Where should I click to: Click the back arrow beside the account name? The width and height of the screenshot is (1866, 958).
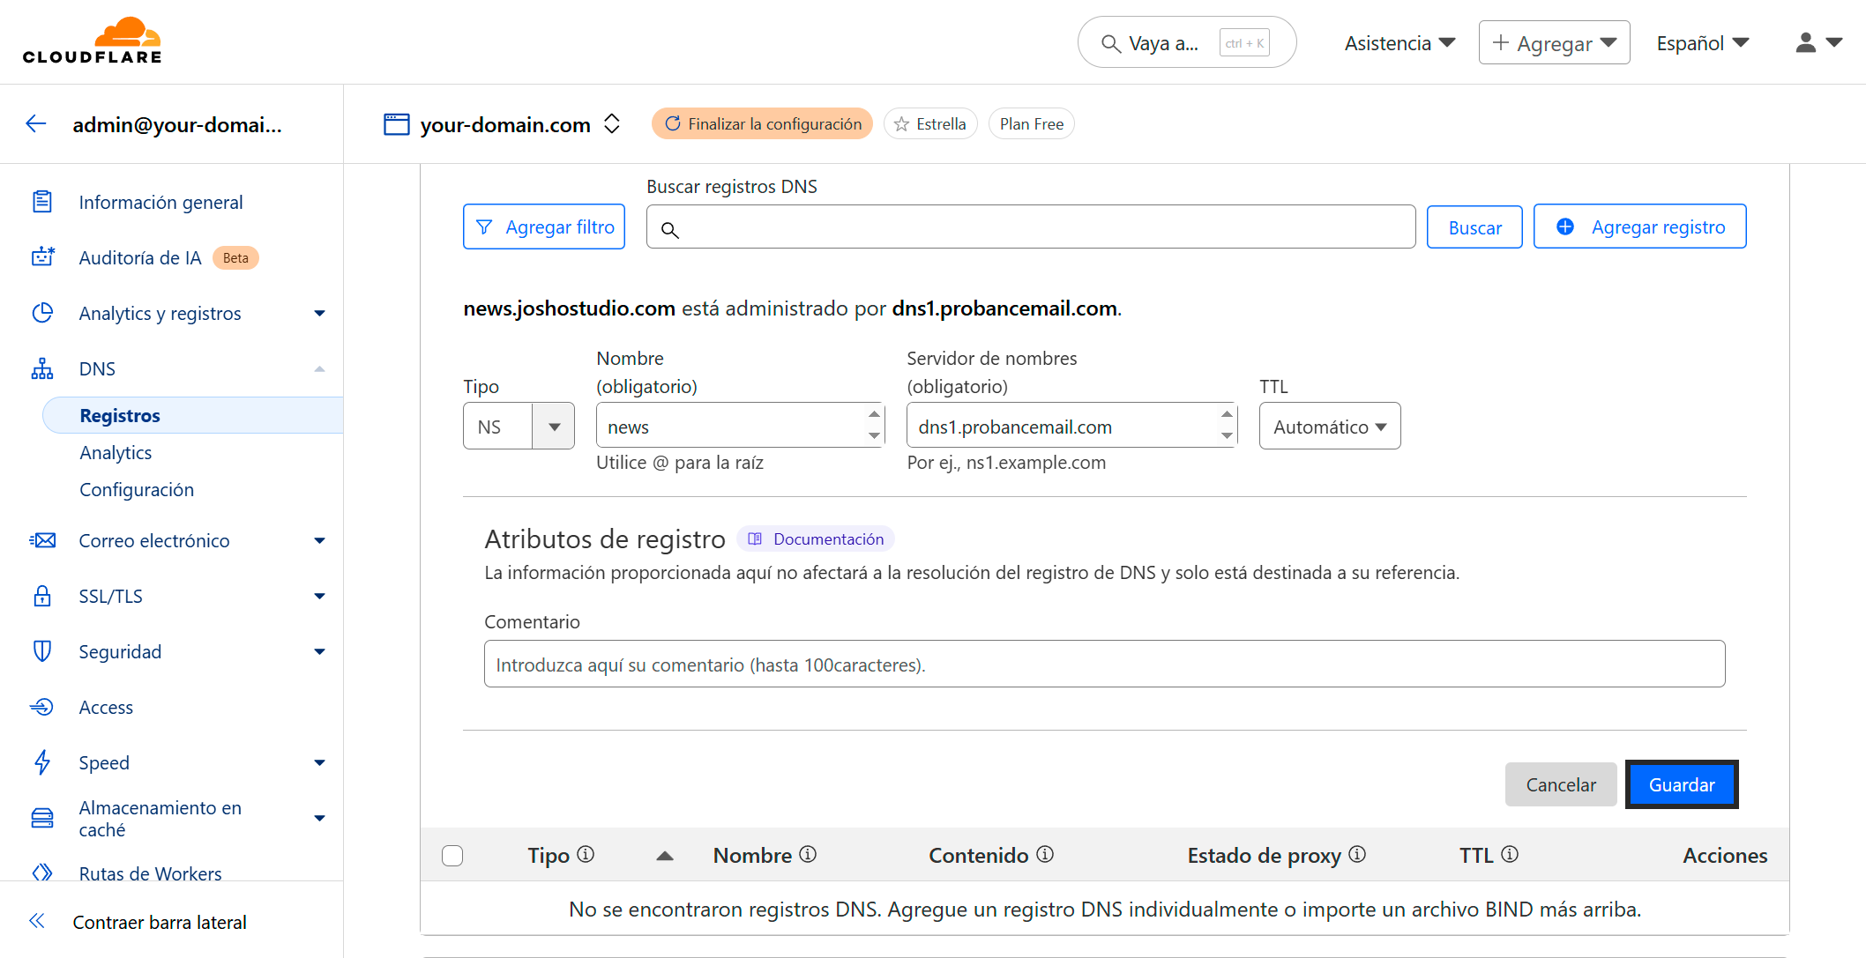(x=36, y=124)
